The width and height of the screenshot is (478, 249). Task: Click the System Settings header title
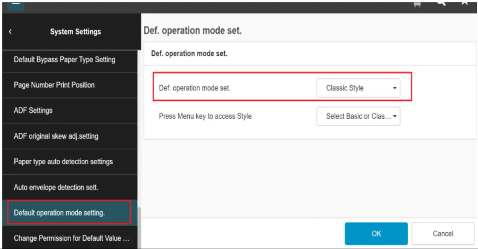coord(75,32)
